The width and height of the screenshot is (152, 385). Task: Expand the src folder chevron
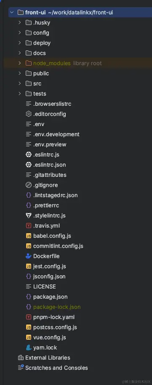[20, 83]
